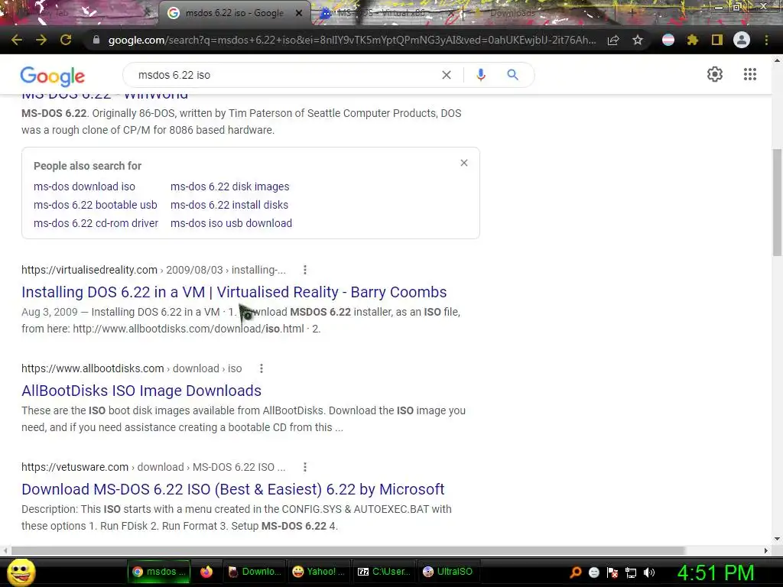The height and width of the screenshot is (587, 783).
Task: Go back with the browser back arrow
Action: (17, 40)
